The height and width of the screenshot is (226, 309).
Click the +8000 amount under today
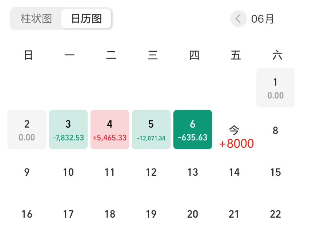237,143
